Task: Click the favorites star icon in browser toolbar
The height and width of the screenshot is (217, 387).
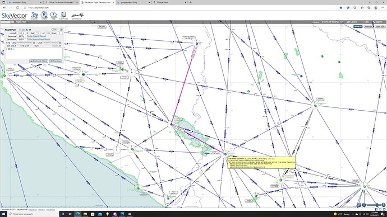Action: pos(341,8)
